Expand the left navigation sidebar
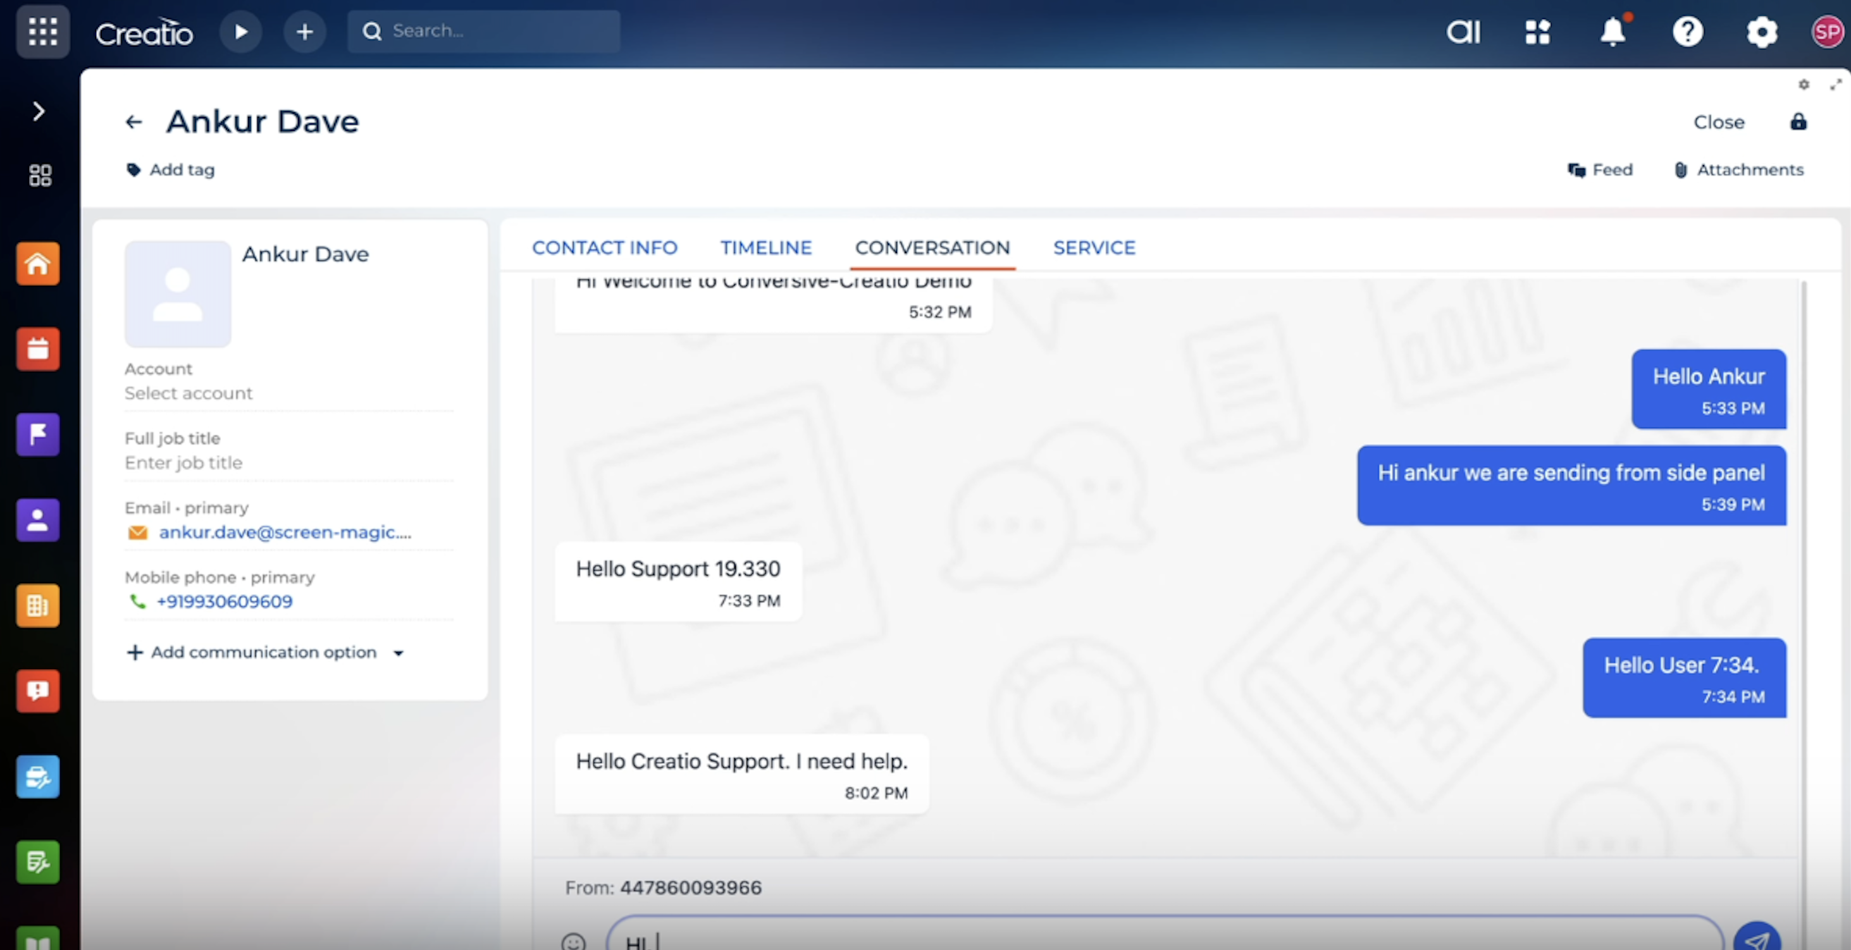 [39, 111]
